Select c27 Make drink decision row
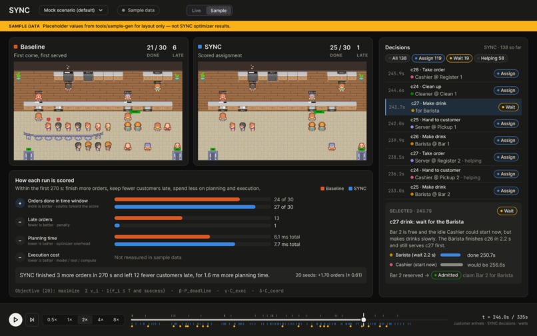 point(453,107)
